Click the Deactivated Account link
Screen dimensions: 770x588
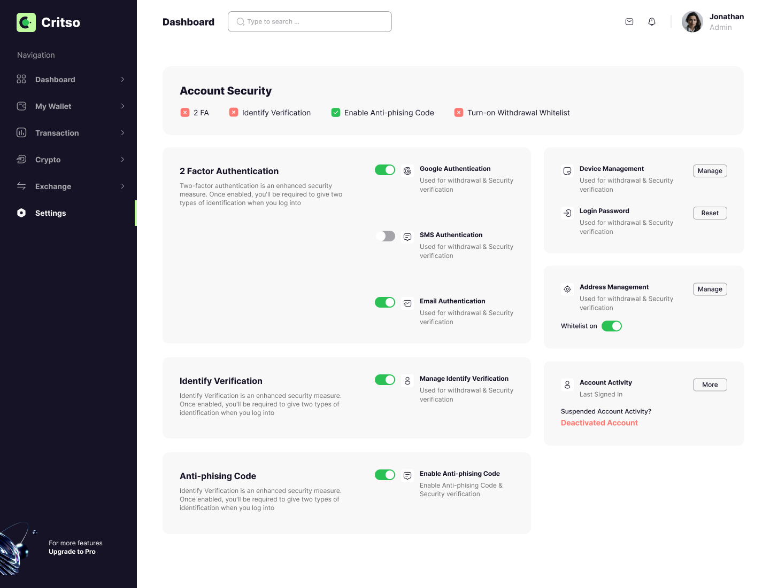(599, 422)
